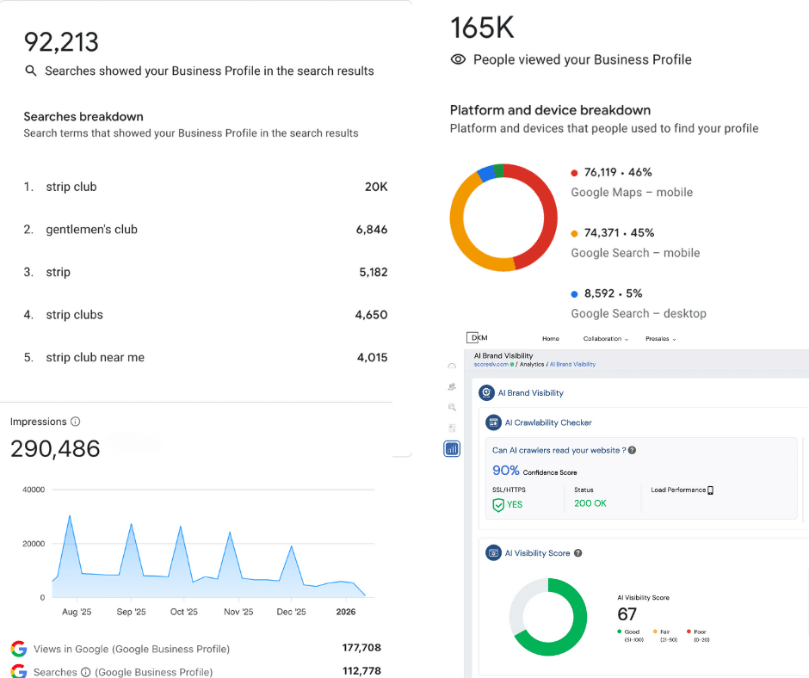The width and height of the screenshot is (809, 678).
Task: Click 'Views in Google (Google Business Profile)' label
Action: click(x=132, y=649)
